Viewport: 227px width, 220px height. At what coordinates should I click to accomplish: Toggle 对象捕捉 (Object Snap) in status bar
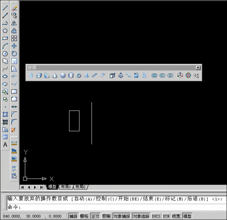tap(121, 216)
